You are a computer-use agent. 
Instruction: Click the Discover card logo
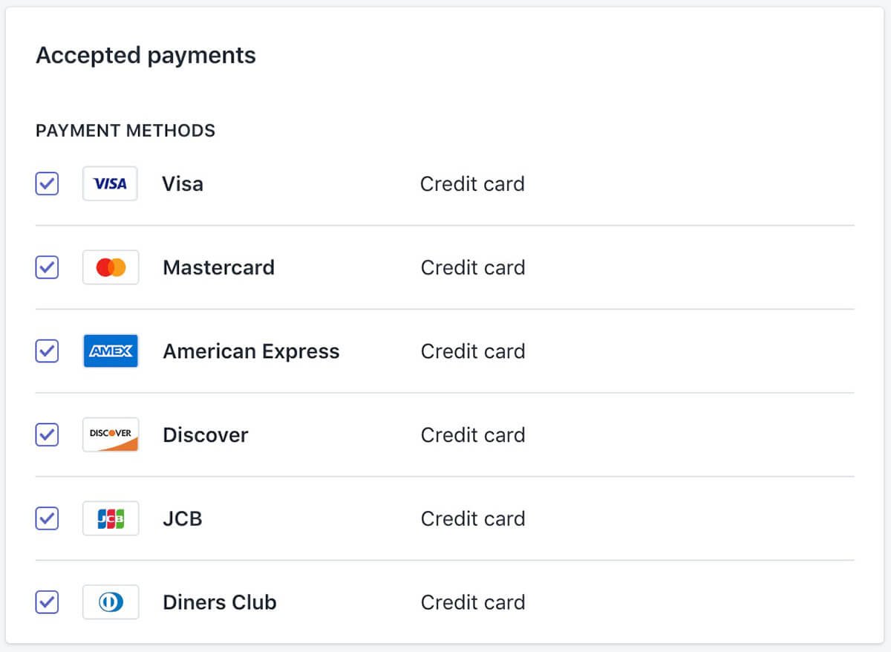pos(110,434)
